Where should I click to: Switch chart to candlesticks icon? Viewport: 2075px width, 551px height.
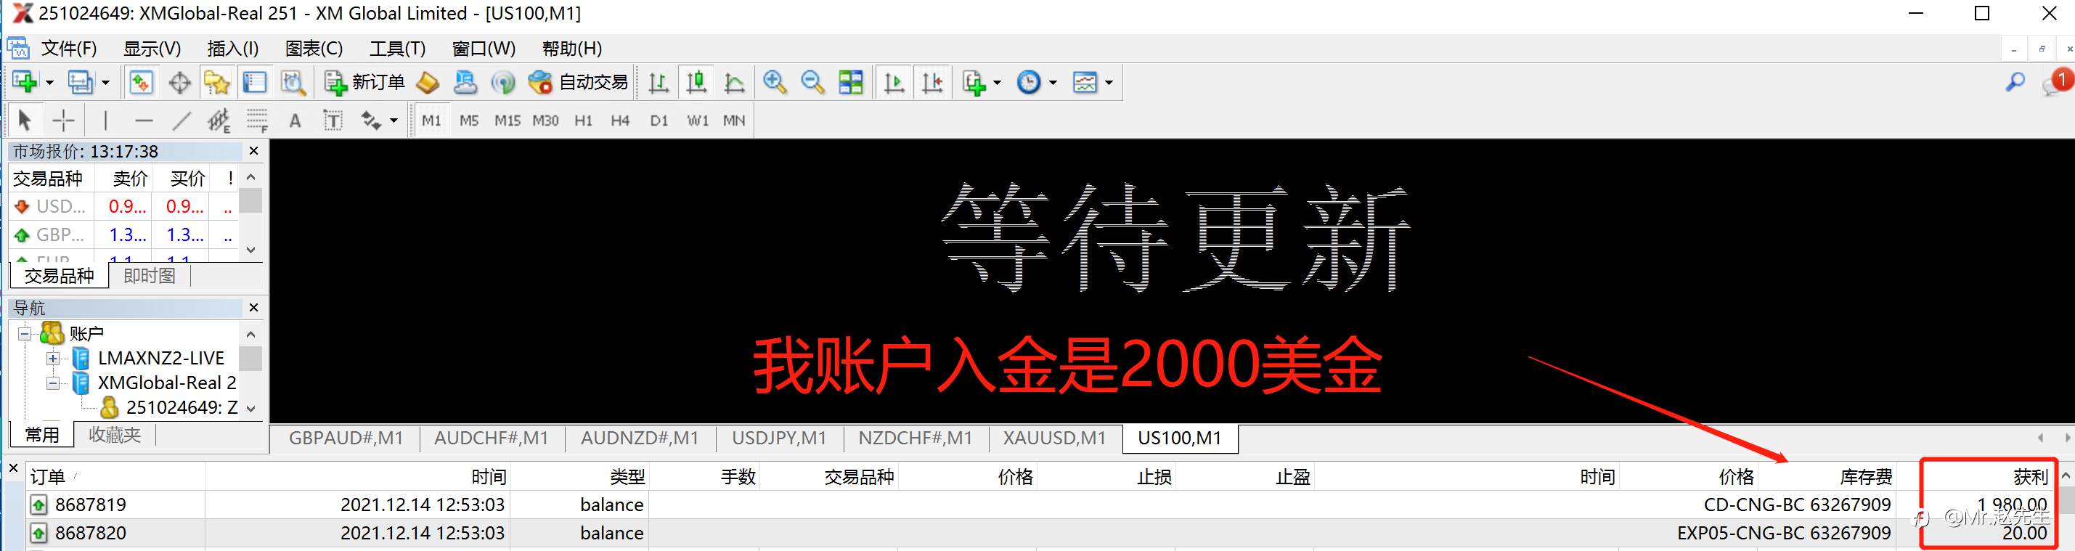click(696, 82)
